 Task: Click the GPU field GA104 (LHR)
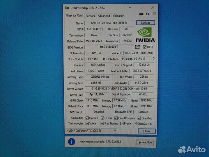point(95,29)
